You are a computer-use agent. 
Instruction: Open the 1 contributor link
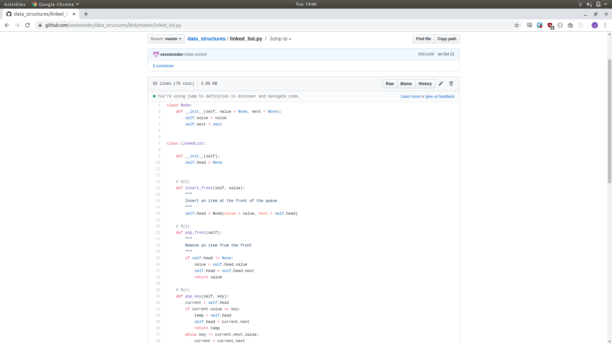click(x=163, y=66)
